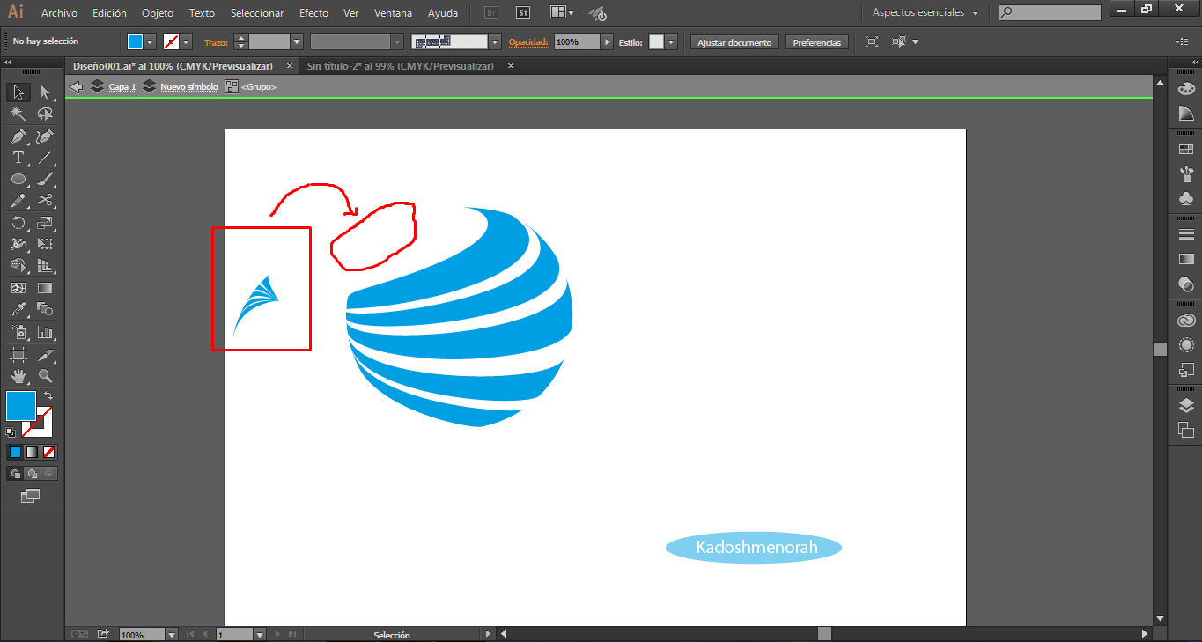1202x642 pixels.
Task: Open fill color dropdown in control bar
Action: (150, 41)
